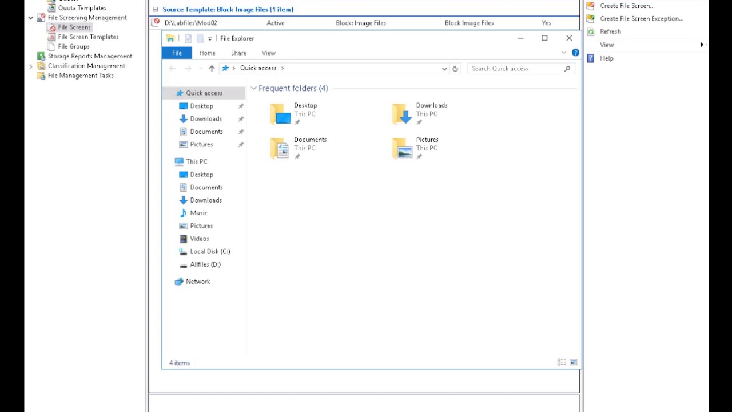Open pinned Desktop under Quick access
This screenshot has height=412, width=732.
pyautogui.click(x=201, y=106)
